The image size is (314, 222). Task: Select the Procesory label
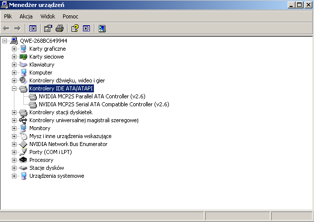[x=41, y=160]
